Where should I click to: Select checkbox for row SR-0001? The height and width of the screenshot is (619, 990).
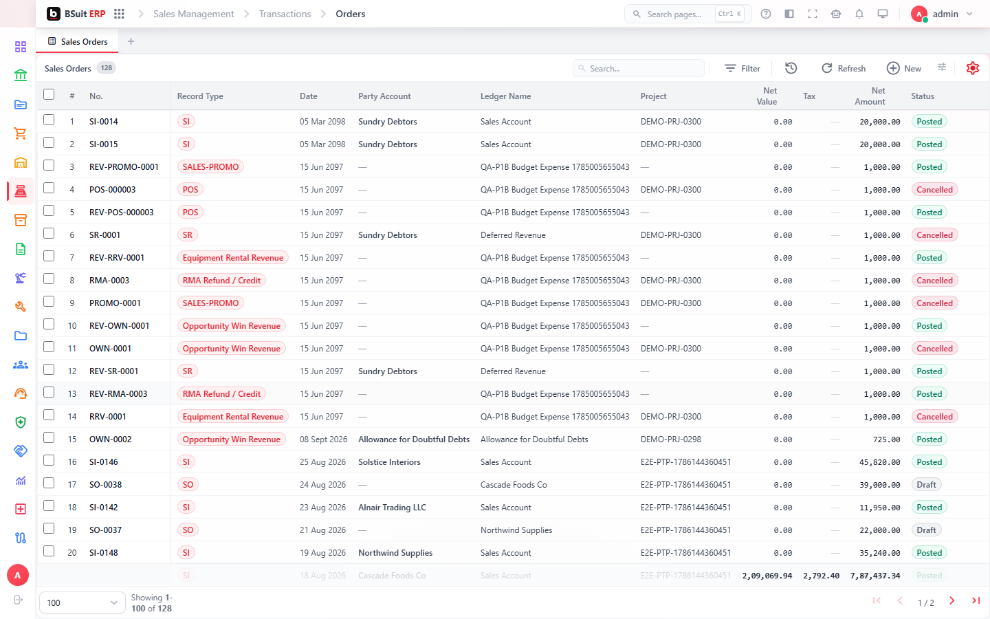(49, 233)
